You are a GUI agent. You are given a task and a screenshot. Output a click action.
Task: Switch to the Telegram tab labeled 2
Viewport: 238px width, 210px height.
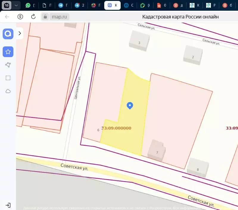tap(80, 5)
